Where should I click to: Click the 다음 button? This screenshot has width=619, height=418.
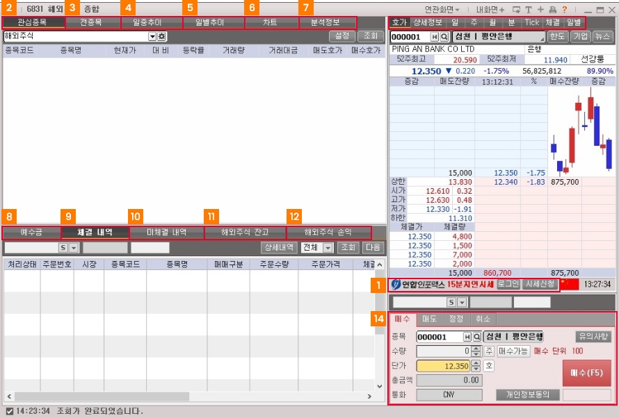click(x=373, y=247)
